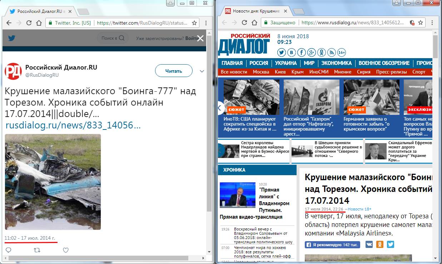Screen dimensions: 442x264
Task: Open Газпром Нафтогаз news card
Action: [312, 108]
